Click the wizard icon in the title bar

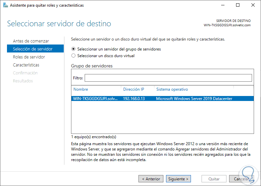6,5
